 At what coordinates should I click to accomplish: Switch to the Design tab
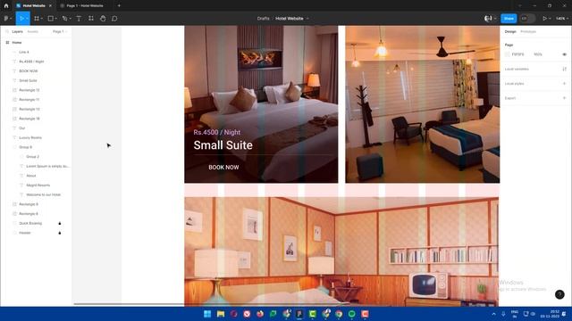coord(510,32)
